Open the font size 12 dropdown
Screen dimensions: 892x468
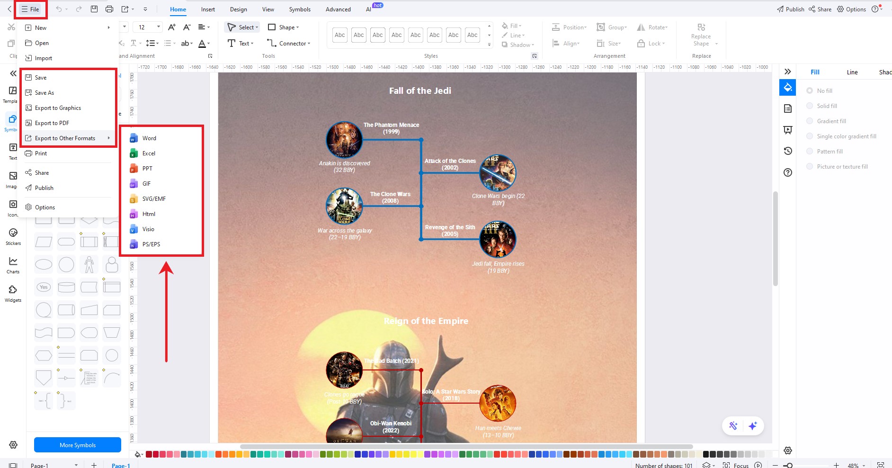click(159, 27)
